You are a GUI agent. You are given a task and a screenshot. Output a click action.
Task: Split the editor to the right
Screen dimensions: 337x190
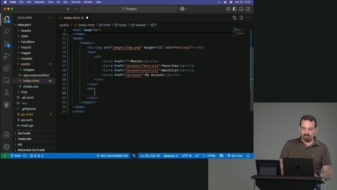pos(241,17)
